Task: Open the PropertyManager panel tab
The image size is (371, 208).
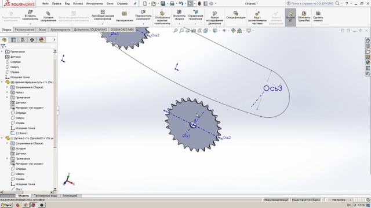Action: tap(13, 40)
